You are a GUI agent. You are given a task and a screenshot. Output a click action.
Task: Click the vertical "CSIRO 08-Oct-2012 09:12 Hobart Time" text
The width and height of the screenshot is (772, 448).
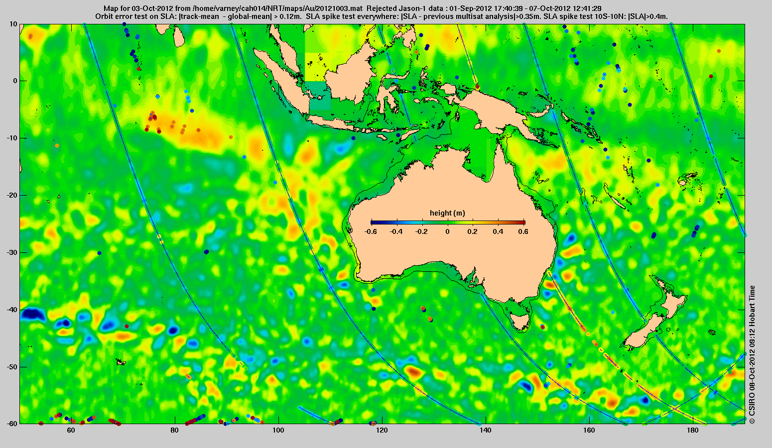(752, 354)
